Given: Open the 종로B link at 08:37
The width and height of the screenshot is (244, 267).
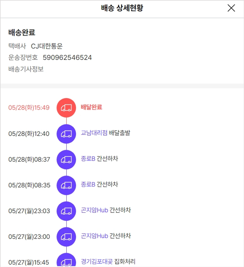Looking at the screenshot, I should 88,159.
